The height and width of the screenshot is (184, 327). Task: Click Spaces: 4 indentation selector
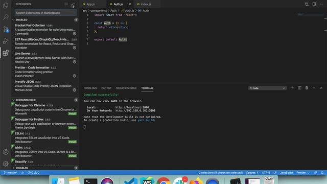point(252,173)
